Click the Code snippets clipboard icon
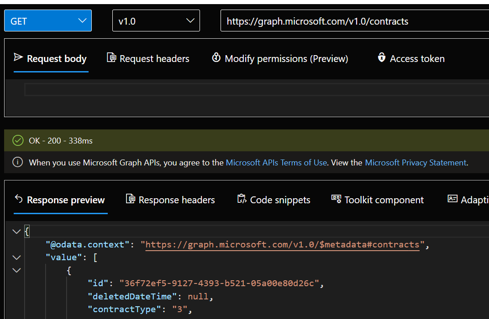The height and width of the screenshot is (319, 489). [x=242, y=198]
